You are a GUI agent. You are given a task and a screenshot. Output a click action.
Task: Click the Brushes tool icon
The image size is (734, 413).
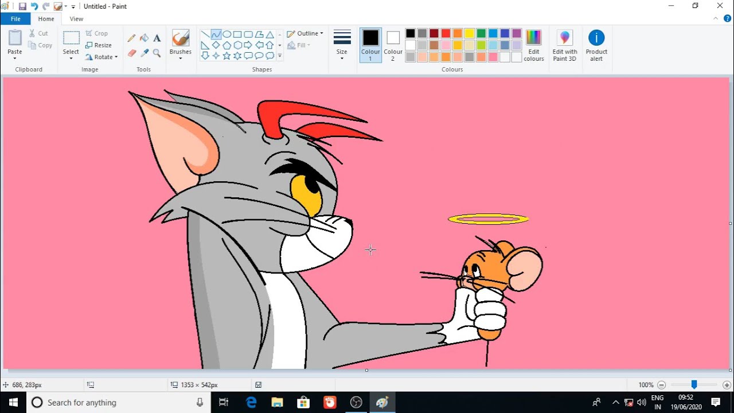180,38
